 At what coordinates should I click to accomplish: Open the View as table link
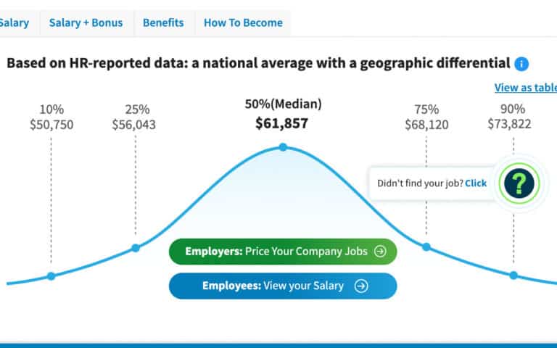pyautogui.click(x=525, y=88)
